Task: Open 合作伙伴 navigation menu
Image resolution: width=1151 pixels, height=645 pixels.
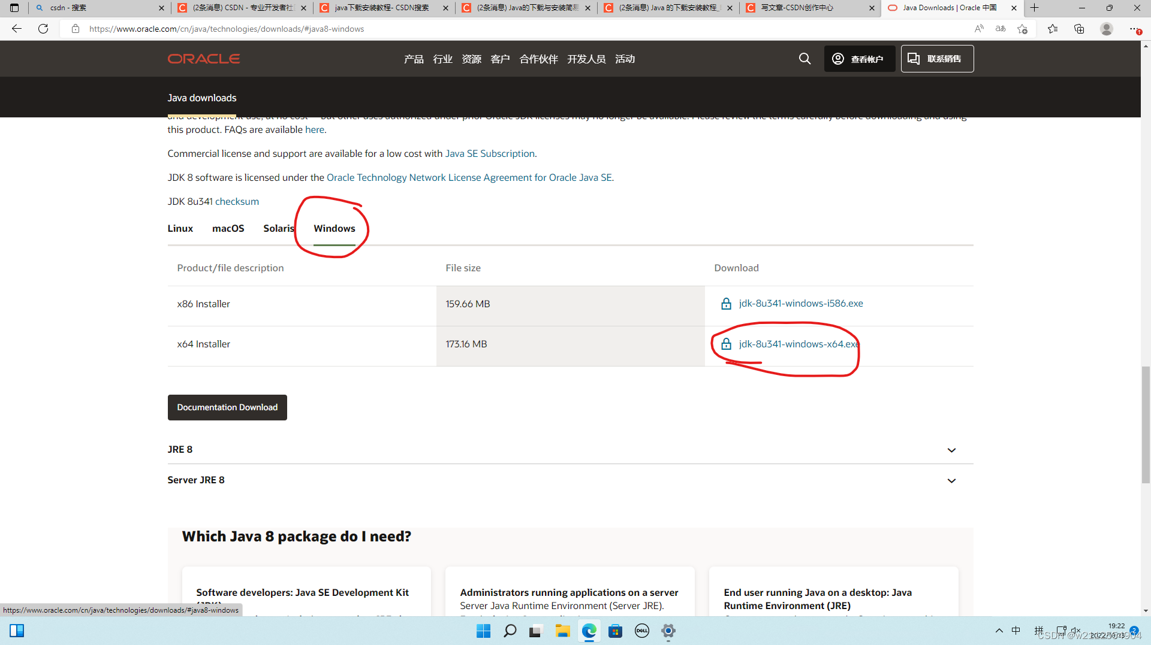Action: (x=538, y=59)
